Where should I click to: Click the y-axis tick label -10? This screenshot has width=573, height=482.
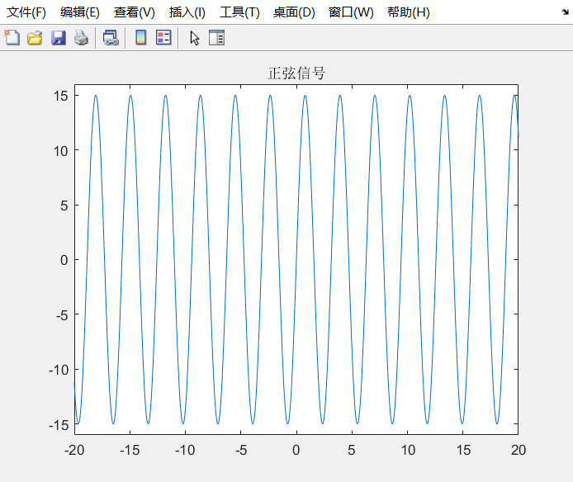59,370
